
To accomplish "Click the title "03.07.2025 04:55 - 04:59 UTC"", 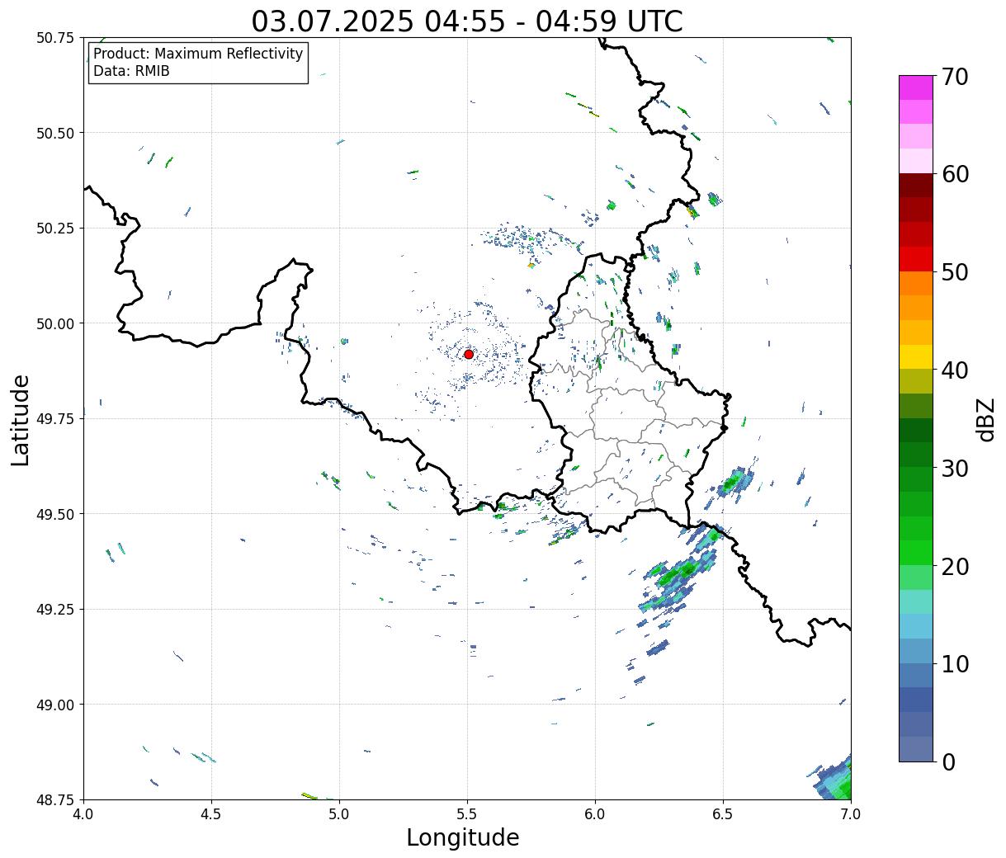I will point(467,21).
